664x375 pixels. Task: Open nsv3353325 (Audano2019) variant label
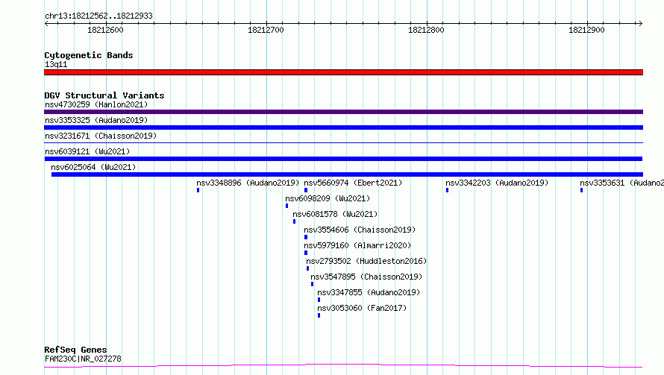point(96,120)
